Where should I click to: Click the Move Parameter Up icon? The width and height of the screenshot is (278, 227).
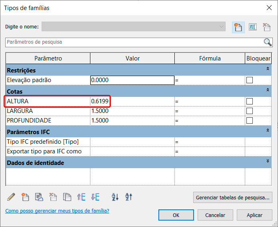click(x=81, y=197)
